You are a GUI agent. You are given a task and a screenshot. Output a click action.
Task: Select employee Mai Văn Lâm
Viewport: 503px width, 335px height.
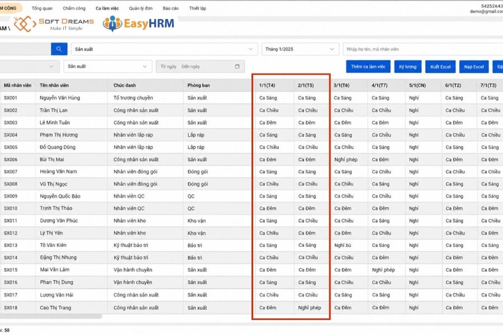click(x=55, y=270)
